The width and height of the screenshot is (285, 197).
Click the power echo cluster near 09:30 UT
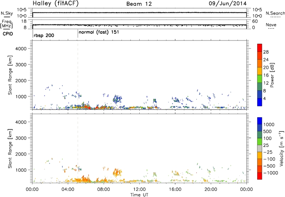tap(117, 99)
